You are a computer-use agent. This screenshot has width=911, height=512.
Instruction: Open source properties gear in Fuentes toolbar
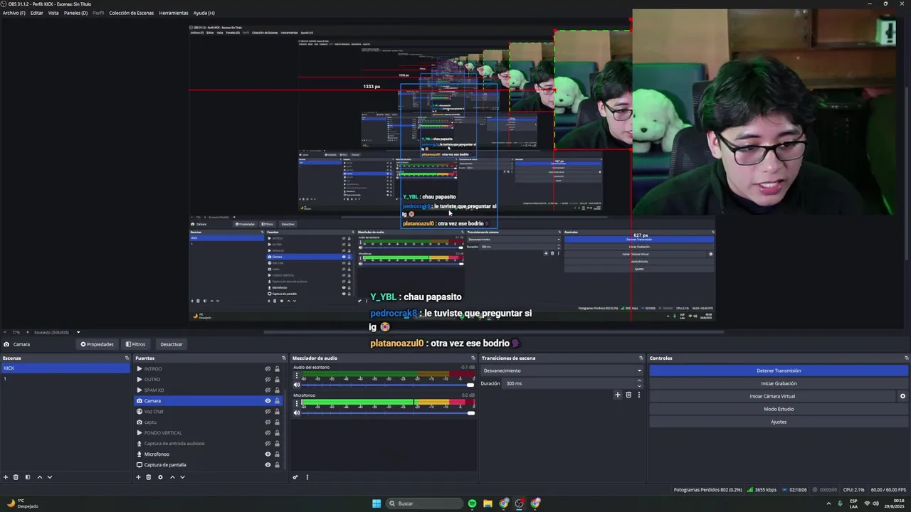160,477
